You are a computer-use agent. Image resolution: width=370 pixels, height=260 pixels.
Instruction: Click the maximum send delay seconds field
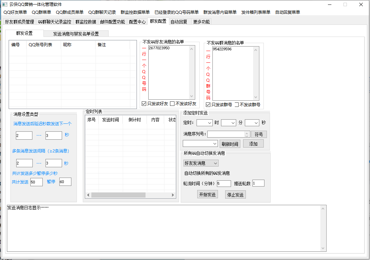54,136
